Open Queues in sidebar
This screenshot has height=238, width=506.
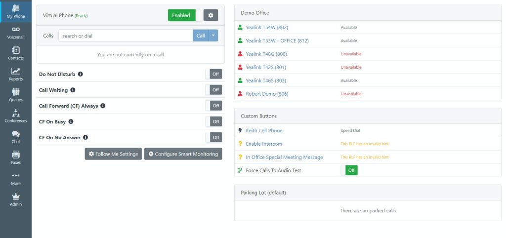pos(15,95)
